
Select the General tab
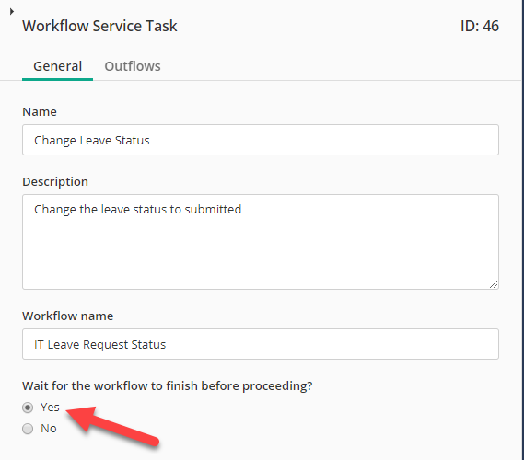57,66
